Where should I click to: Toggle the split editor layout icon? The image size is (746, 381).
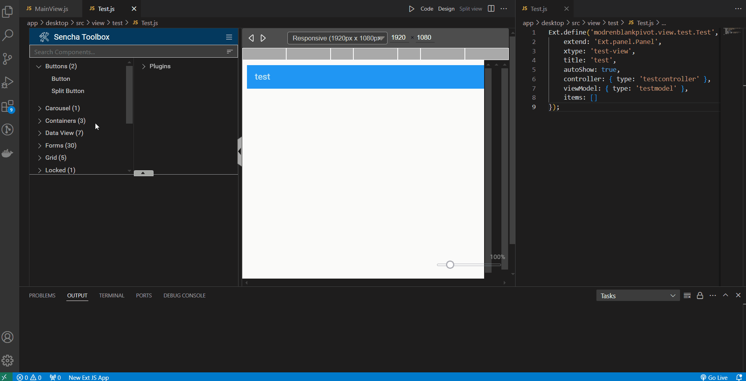(491, 9)
